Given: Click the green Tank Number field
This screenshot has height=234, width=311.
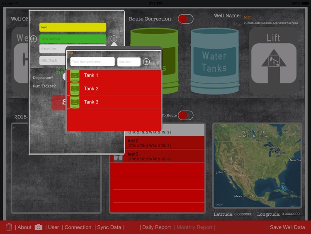Looking at the screenshot, I should (x=73, y=39).
